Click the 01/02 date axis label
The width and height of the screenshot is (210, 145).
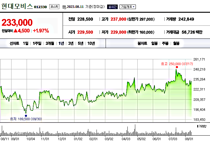(78, 139)
